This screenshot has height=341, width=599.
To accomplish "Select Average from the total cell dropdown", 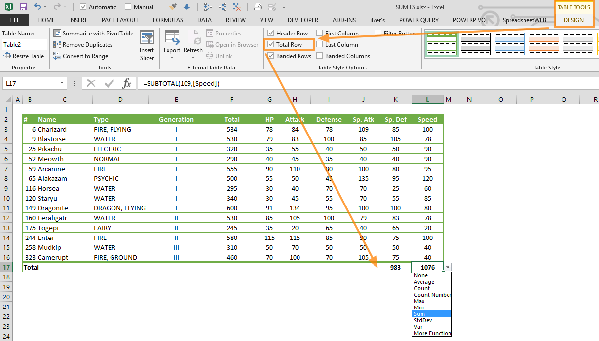I will coord(426,281).
